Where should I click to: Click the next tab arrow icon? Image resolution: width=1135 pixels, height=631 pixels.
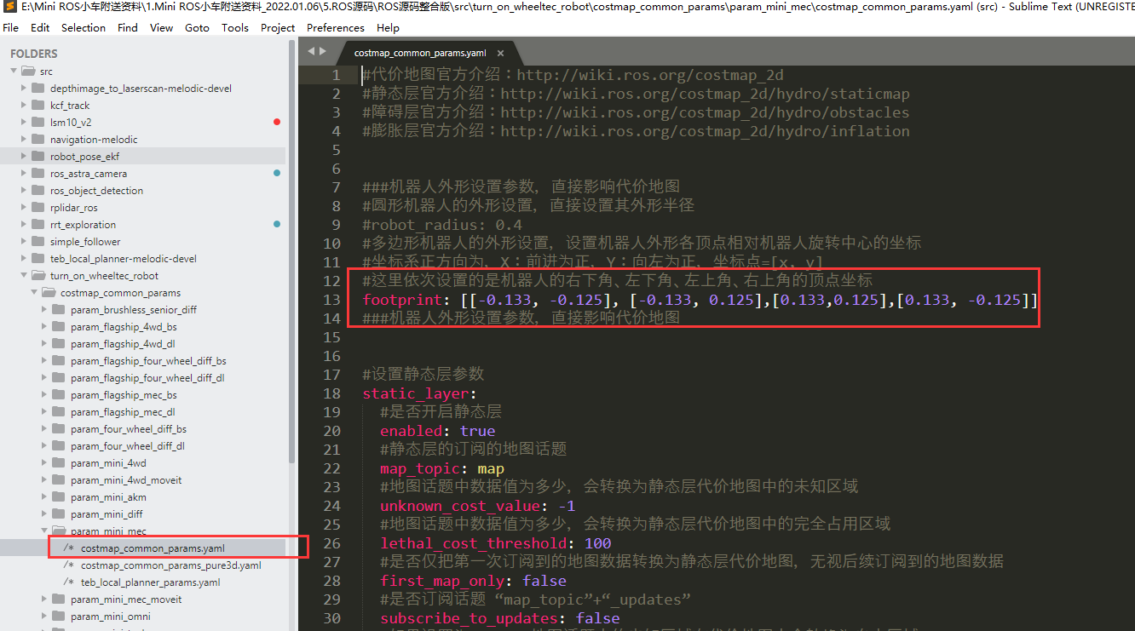point(322,51)
